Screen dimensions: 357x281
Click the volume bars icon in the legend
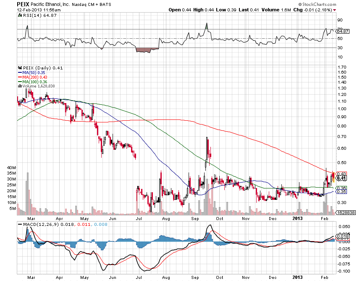20,86
